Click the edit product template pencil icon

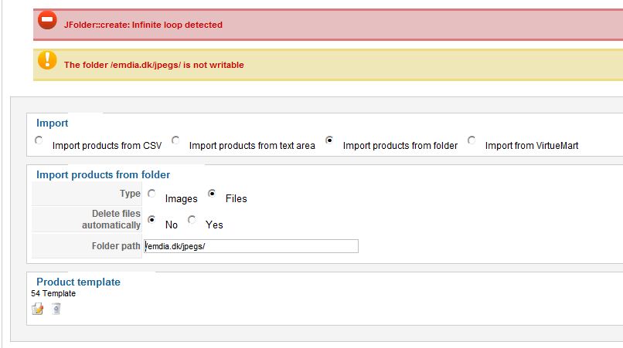pos(38,309)
